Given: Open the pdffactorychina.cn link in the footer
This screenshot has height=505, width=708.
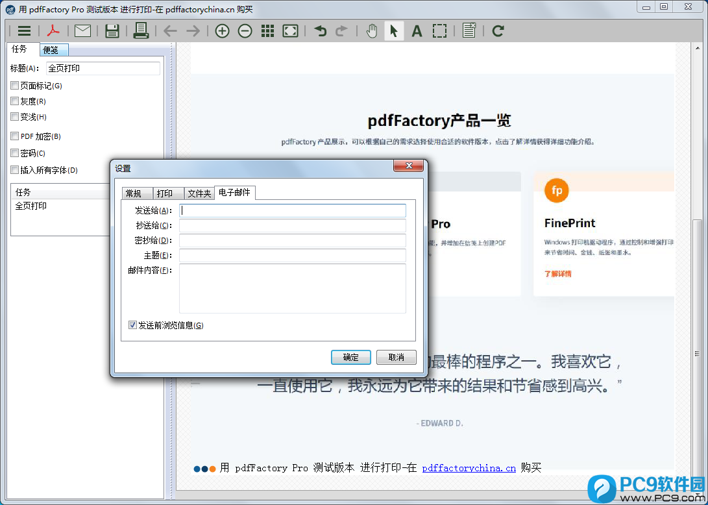Looking at the screenshot, I should coord(469,468).
